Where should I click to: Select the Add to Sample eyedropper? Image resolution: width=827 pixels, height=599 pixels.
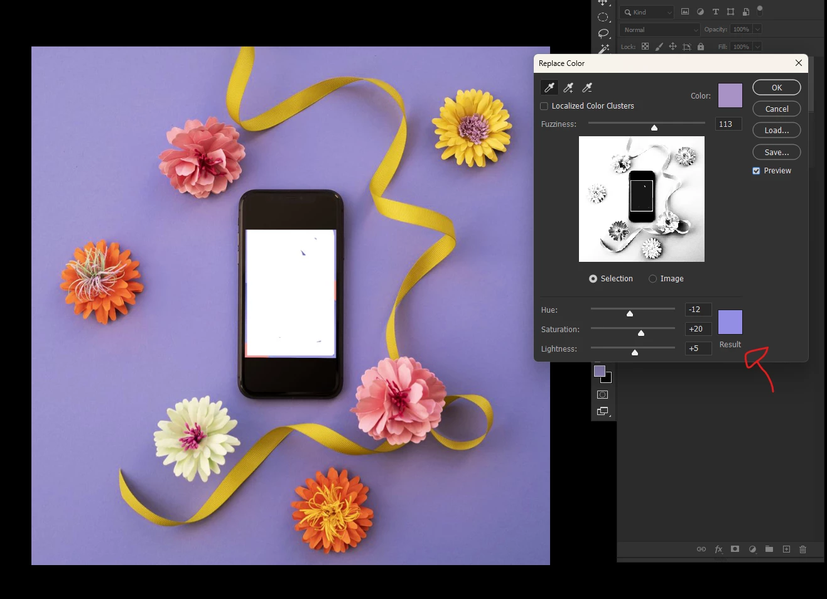(568, 87)
